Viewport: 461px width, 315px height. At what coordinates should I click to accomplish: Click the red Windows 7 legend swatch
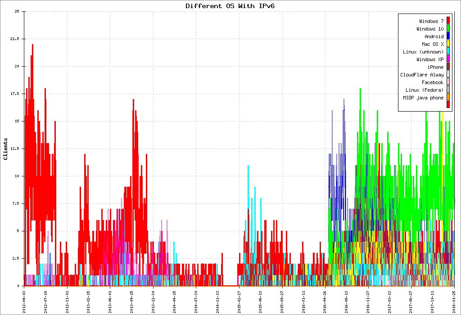coord(448,21)
